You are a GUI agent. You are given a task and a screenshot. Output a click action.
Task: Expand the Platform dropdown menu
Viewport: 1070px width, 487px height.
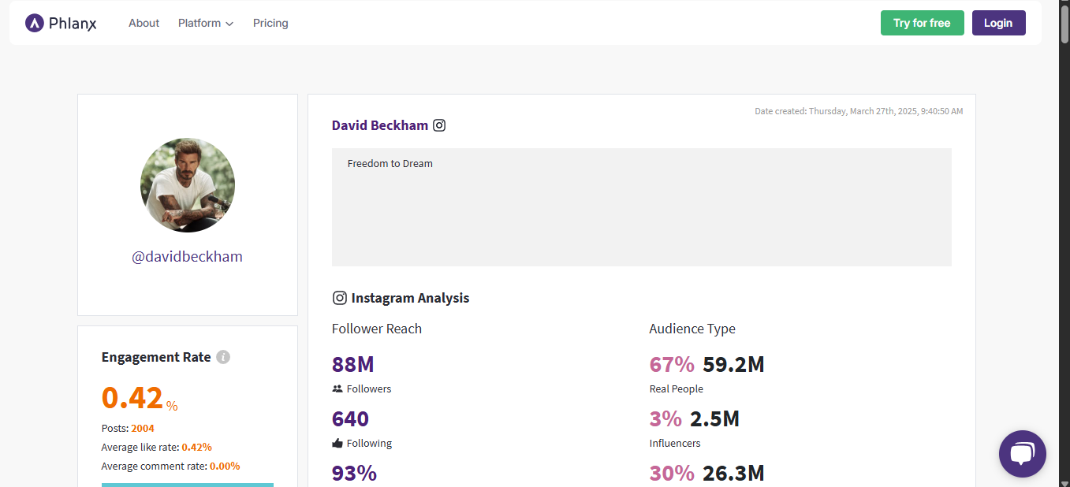tap(206, 23)
